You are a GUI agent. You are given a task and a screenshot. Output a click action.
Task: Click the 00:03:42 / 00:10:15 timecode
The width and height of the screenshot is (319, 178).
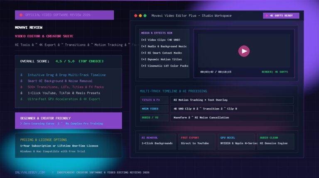point(216,72)
